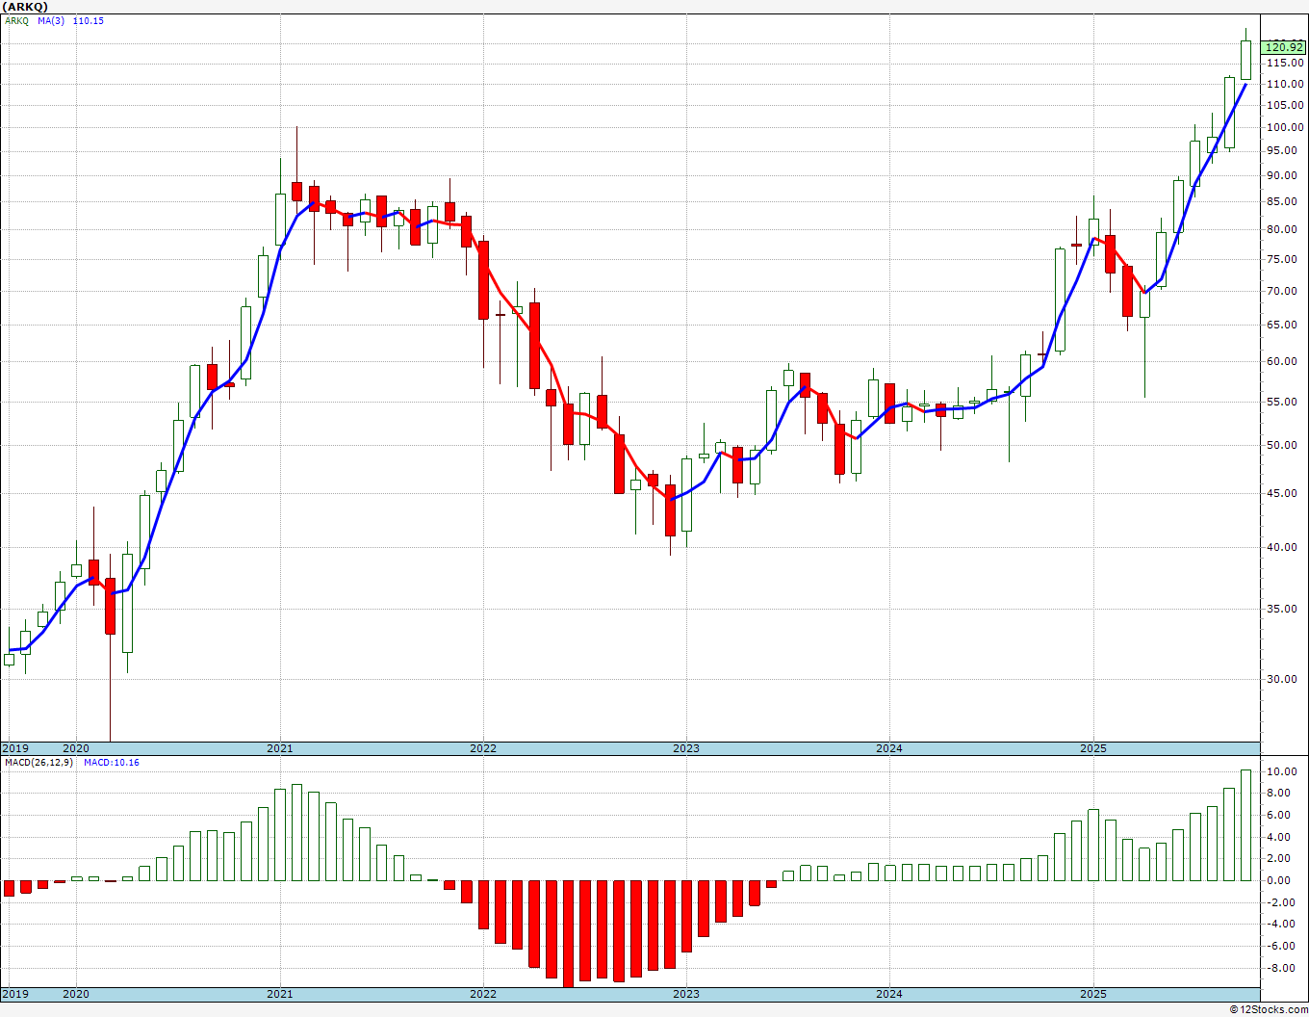
Task: Select 2023 on the price chart time axis
Action: (685, 748)
